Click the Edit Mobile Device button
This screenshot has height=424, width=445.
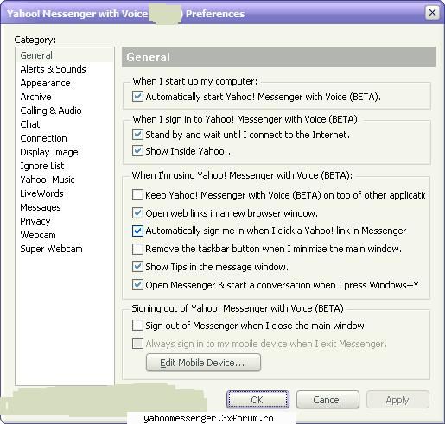[x=203, y=363]
